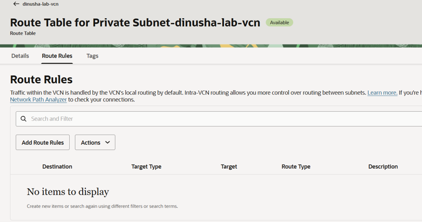Click the Route Table subtitle under the title
Screen dimensions: 422x222
click(x=23, y=33)
